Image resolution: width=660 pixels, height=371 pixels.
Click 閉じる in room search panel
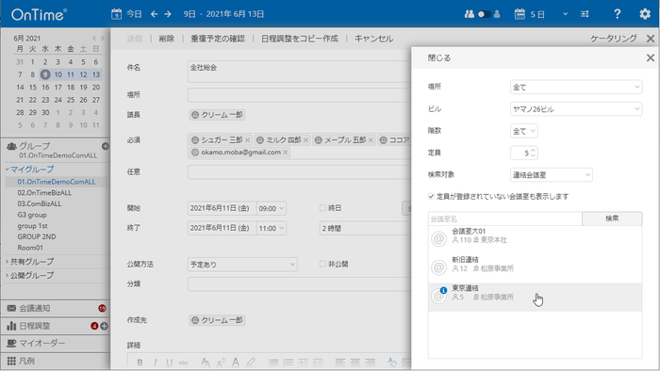coord(439,58)
